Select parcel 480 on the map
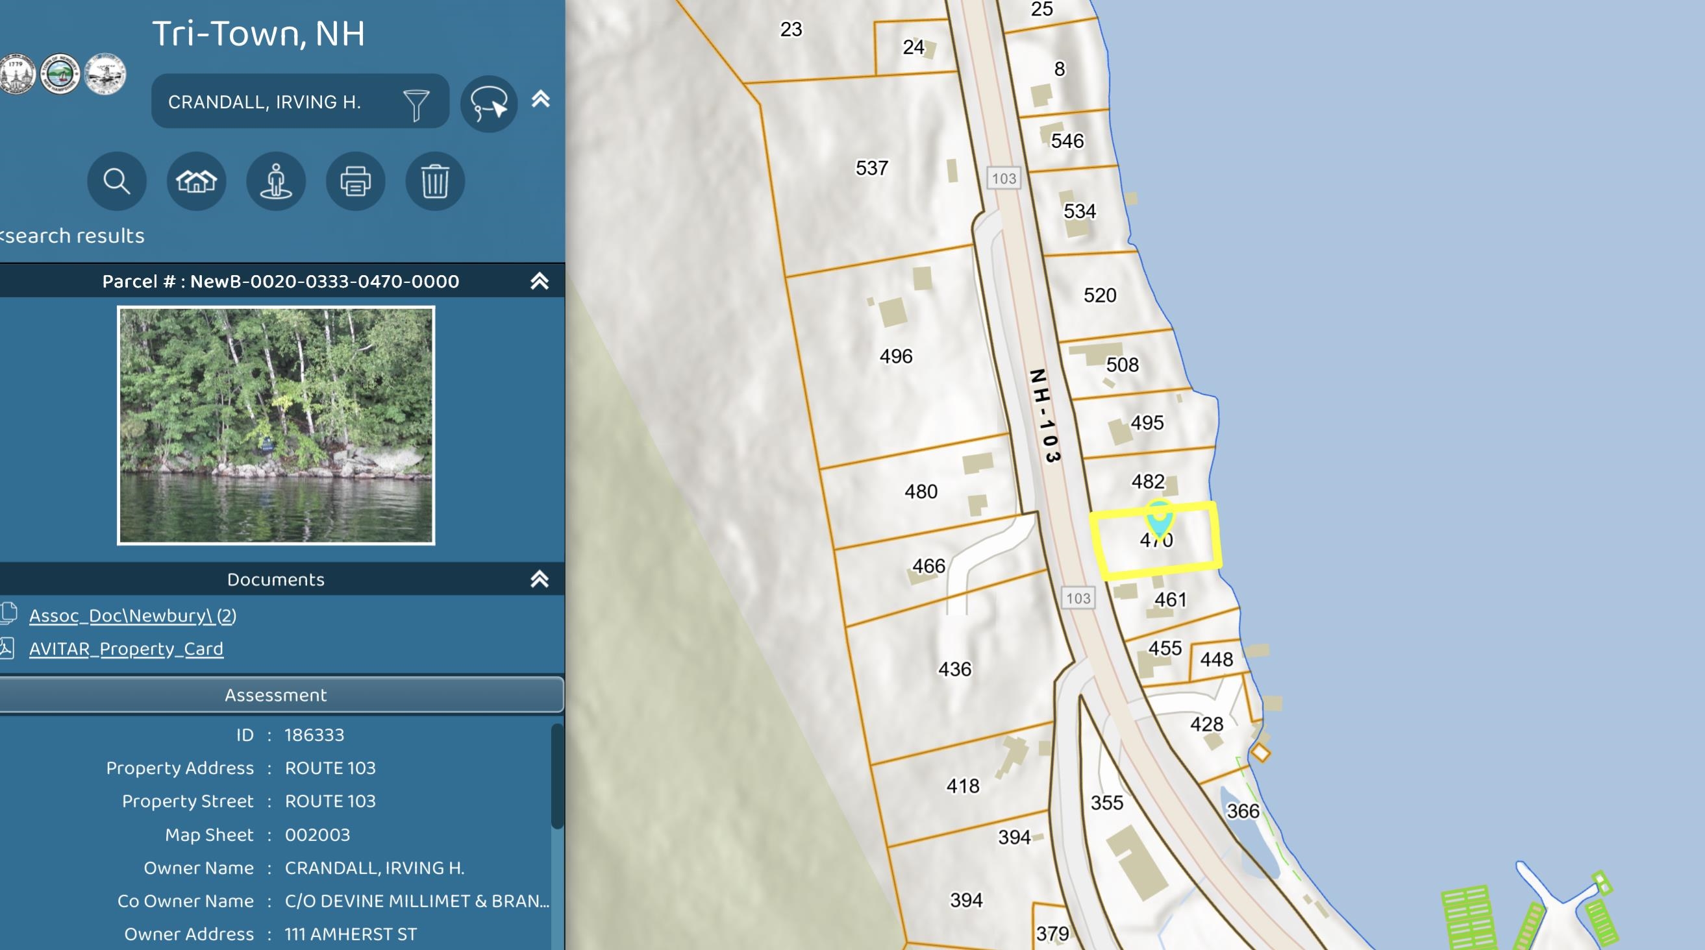1705x950 pixels. pos(921,491)
